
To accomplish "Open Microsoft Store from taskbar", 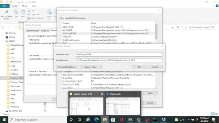I will [113, 120].
